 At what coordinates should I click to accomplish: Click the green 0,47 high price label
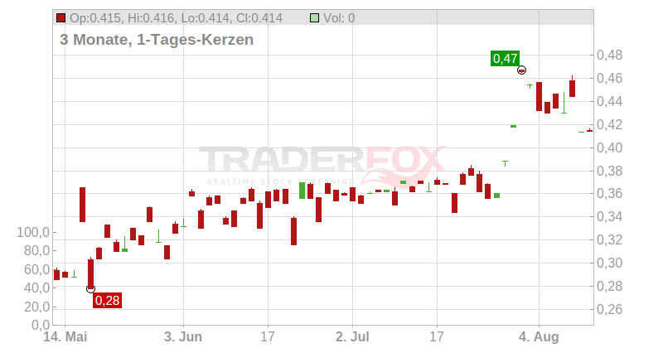[505, 58]
